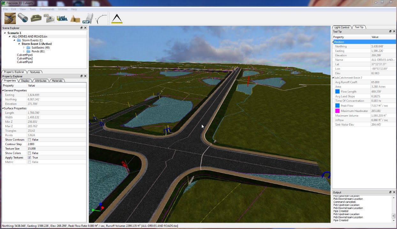Open the File menu

point(5,9)
